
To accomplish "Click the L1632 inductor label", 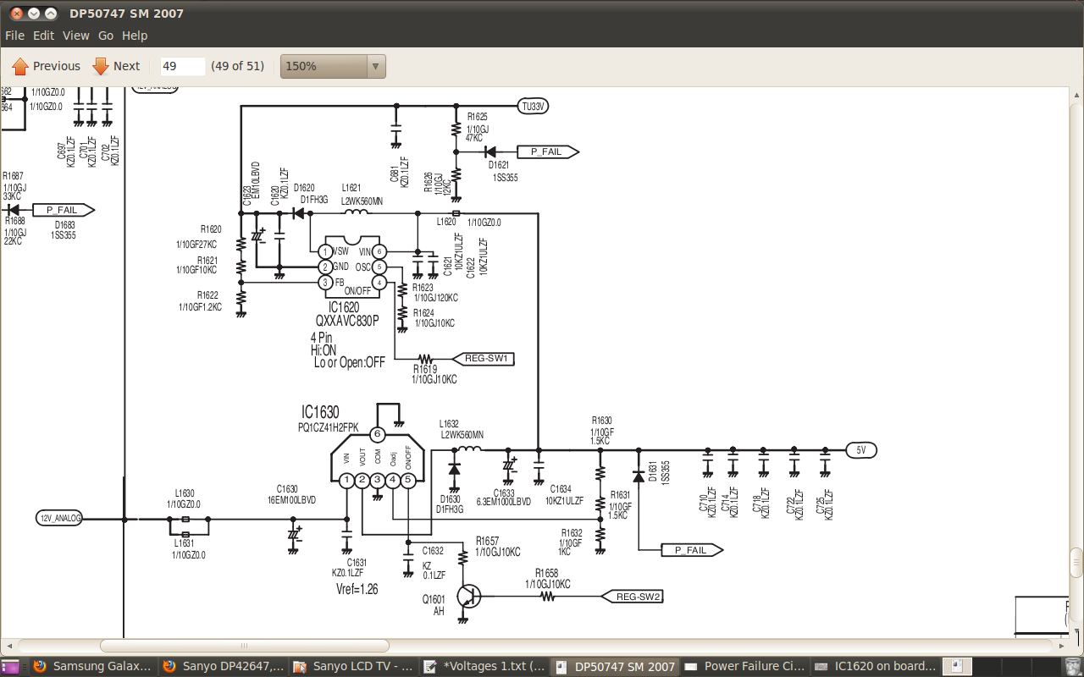I will click(x=449, y=424).
